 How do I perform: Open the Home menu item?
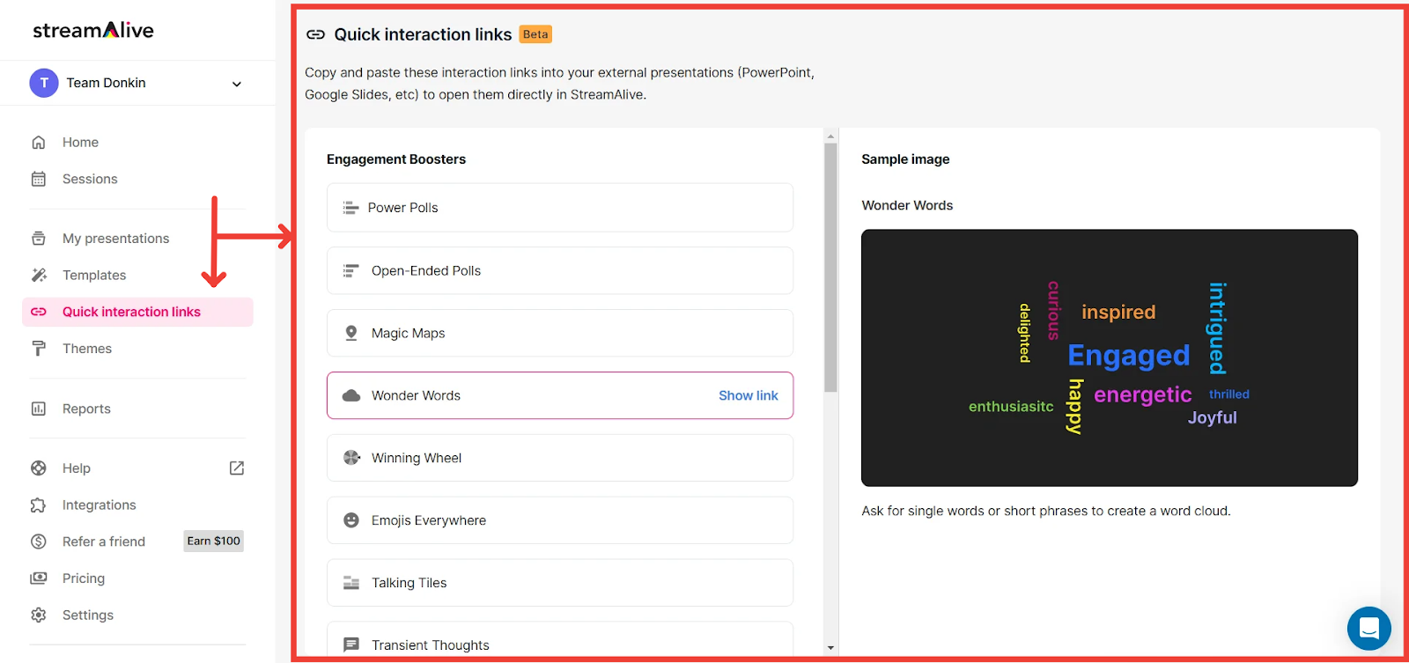(80, 142)
